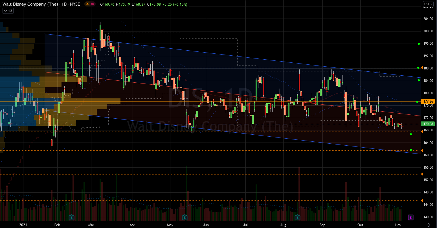Select the upper blue channel trend line
Viewport: 437px width, 228px height.
[x=232, y=56]
